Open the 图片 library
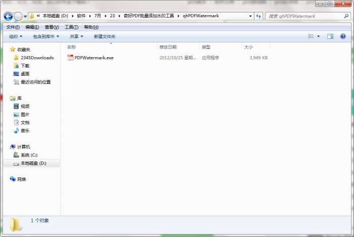The image size is (354, 237). 25,115
